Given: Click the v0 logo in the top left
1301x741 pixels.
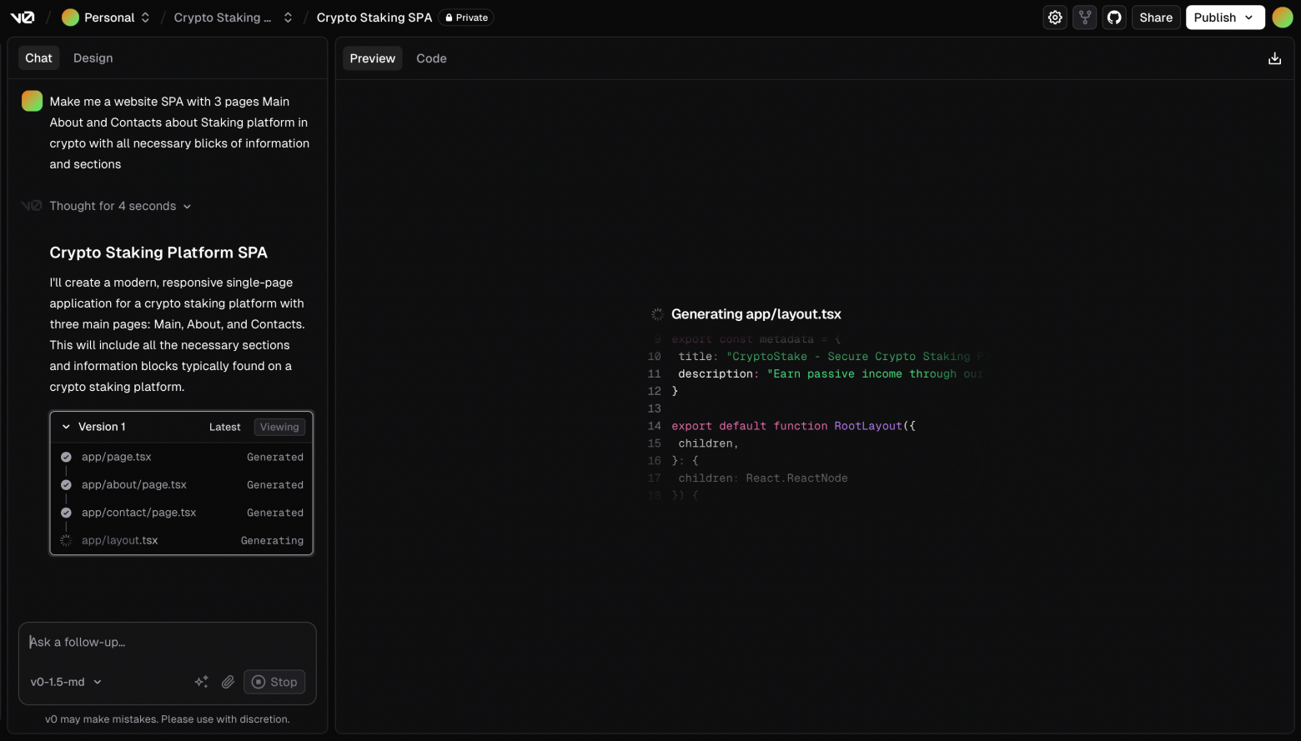Looking at the screenshot, I should coord(22,17).
